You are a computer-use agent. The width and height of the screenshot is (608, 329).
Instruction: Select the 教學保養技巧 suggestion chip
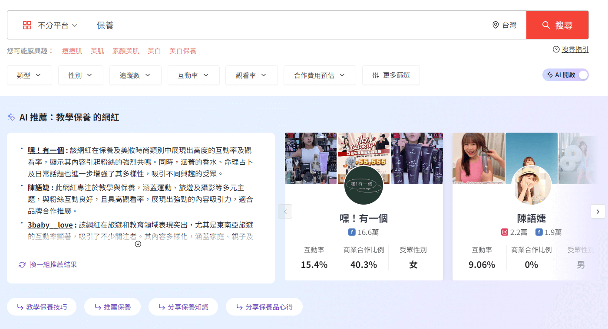pos(42,307)
